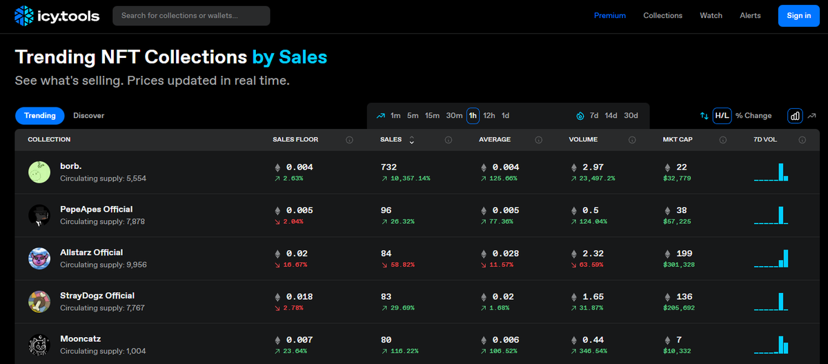Switch to H/L display mode

722,116
